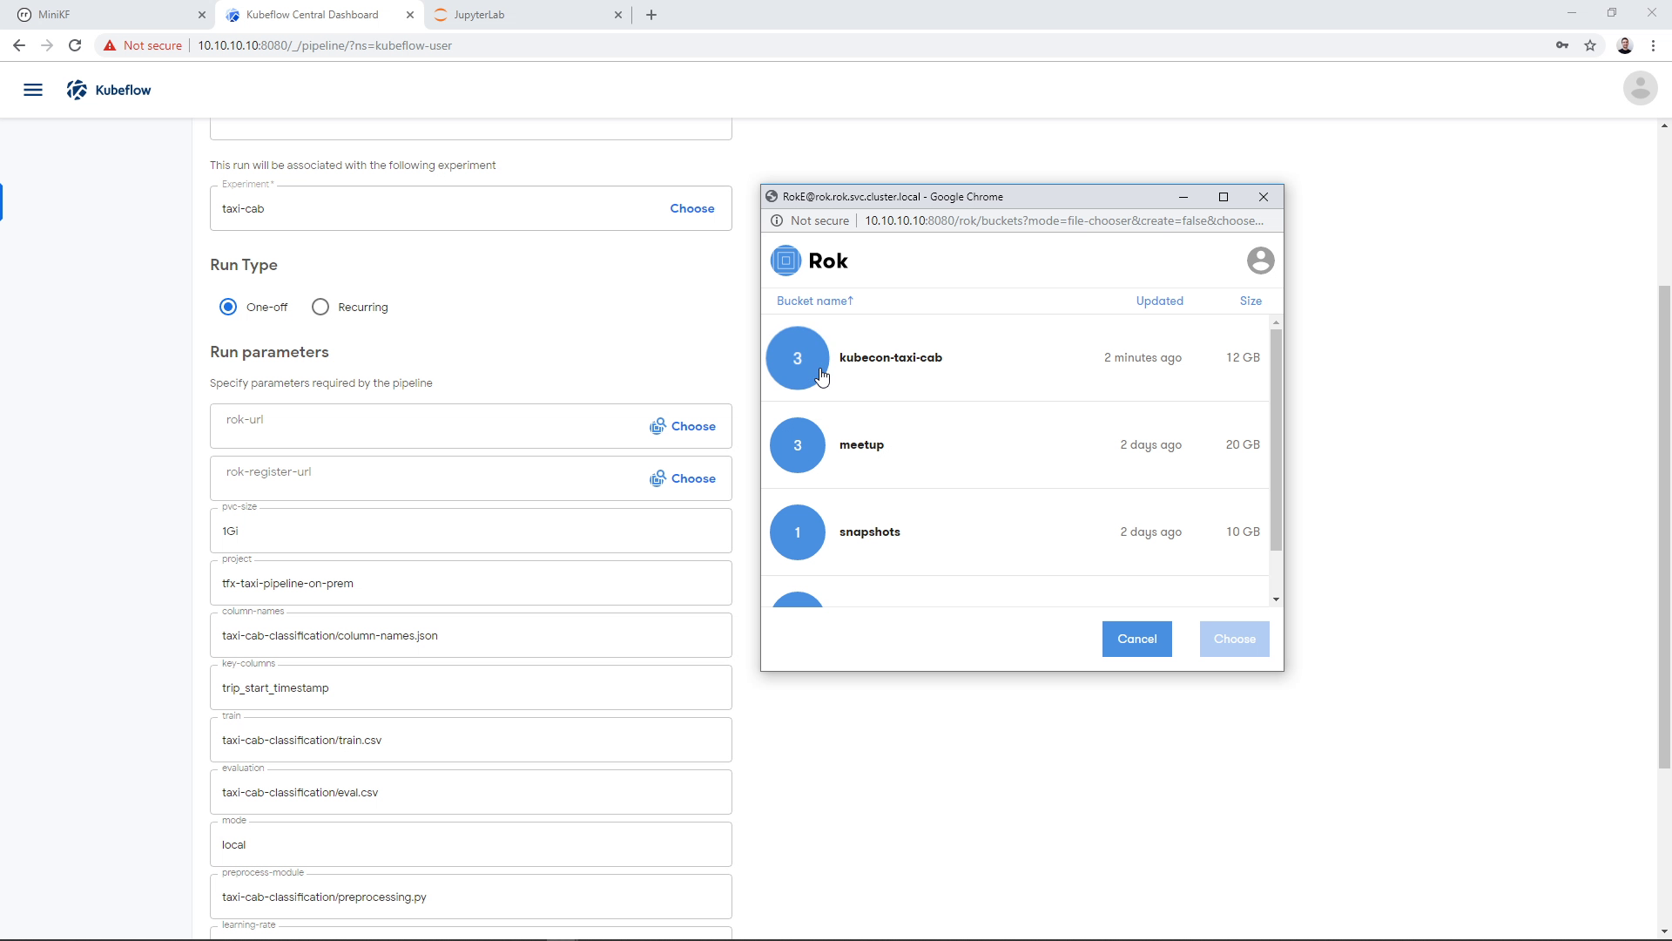Image resolution: width=1672 pixels, height=941 pixels.
Task: Choose an experiment for the run
Action: 692,208
